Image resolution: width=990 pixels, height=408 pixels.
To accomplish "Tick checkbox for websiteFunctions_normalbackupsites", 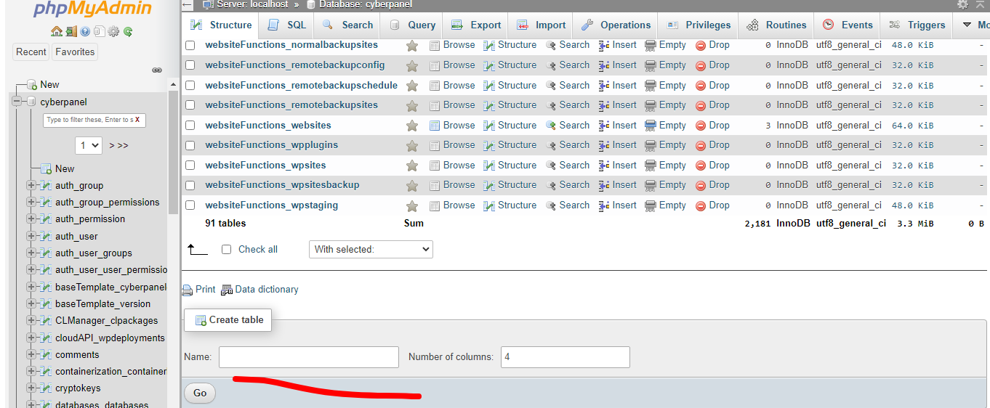I will click(190, 45).
